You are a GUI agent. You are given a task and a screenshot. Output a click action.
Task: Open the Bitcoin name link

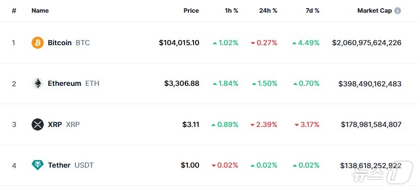point(60,43)
